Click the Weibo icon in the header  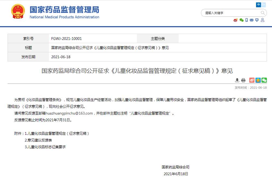236,20
